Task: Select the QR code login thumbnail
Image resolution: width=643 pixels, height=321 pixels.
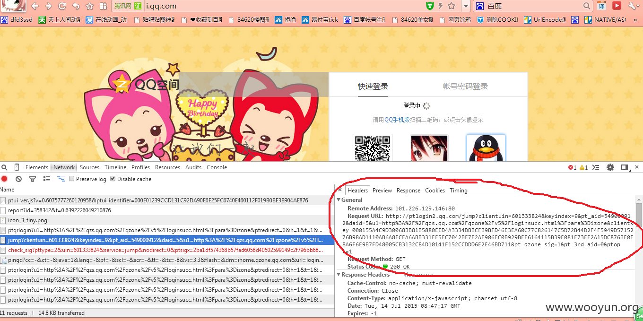Action: (x=372, y=148)
